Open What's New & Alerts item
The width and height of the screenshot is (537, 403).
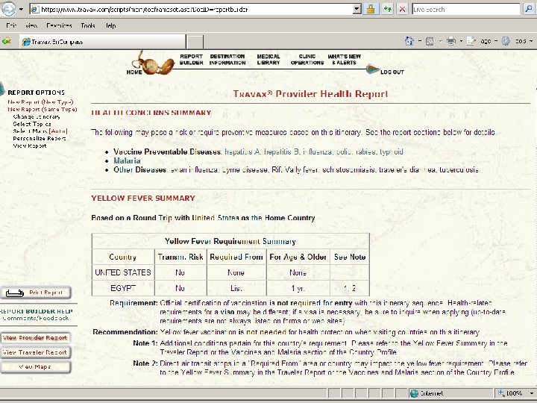344,59
